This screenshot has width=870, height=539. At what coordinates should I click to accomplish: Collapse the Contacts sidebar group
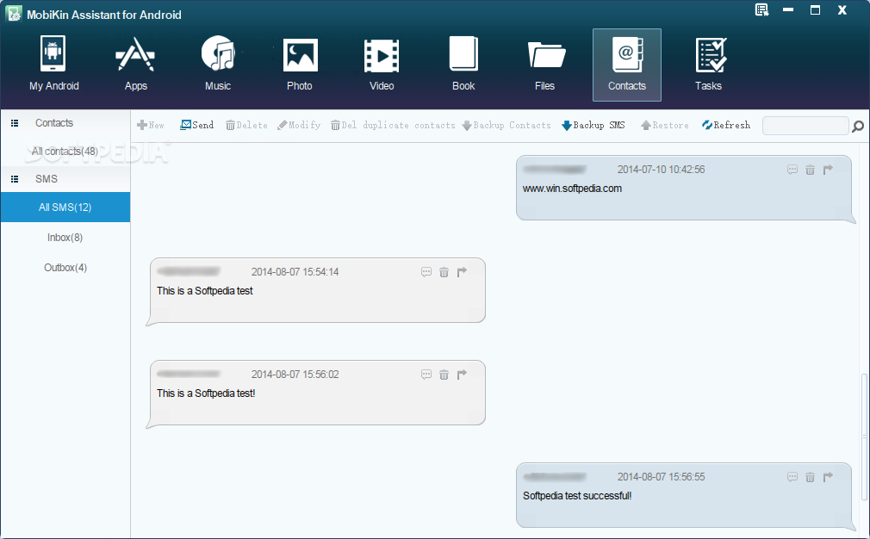click(x=15, y=123)
